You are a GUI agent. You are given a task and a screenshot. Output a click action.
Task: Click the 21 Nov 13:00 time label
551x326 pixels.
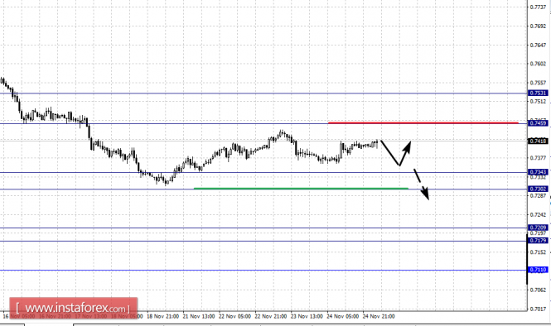(199, 316)
